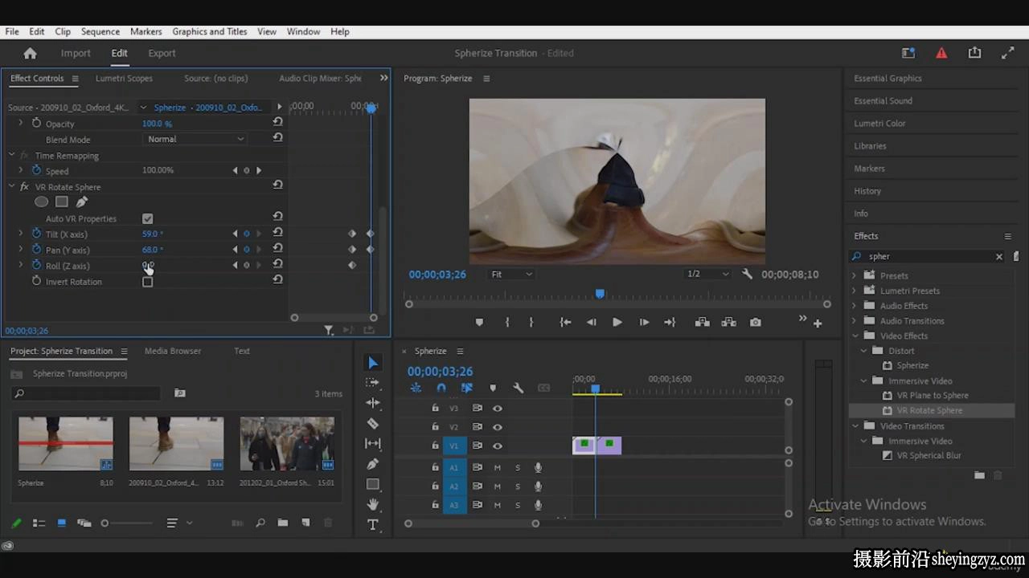
Task: Toggle V2 track output eye
Action: pos(497,427)
